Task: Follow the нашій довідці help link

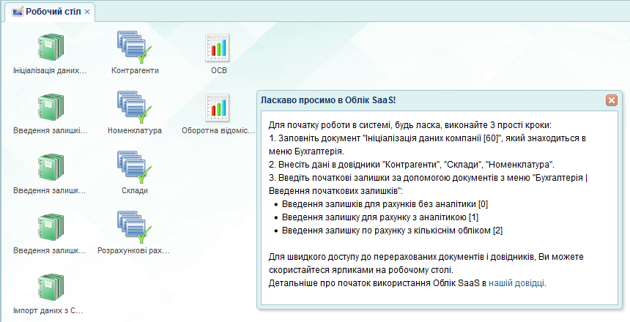Action: point(516,283)
